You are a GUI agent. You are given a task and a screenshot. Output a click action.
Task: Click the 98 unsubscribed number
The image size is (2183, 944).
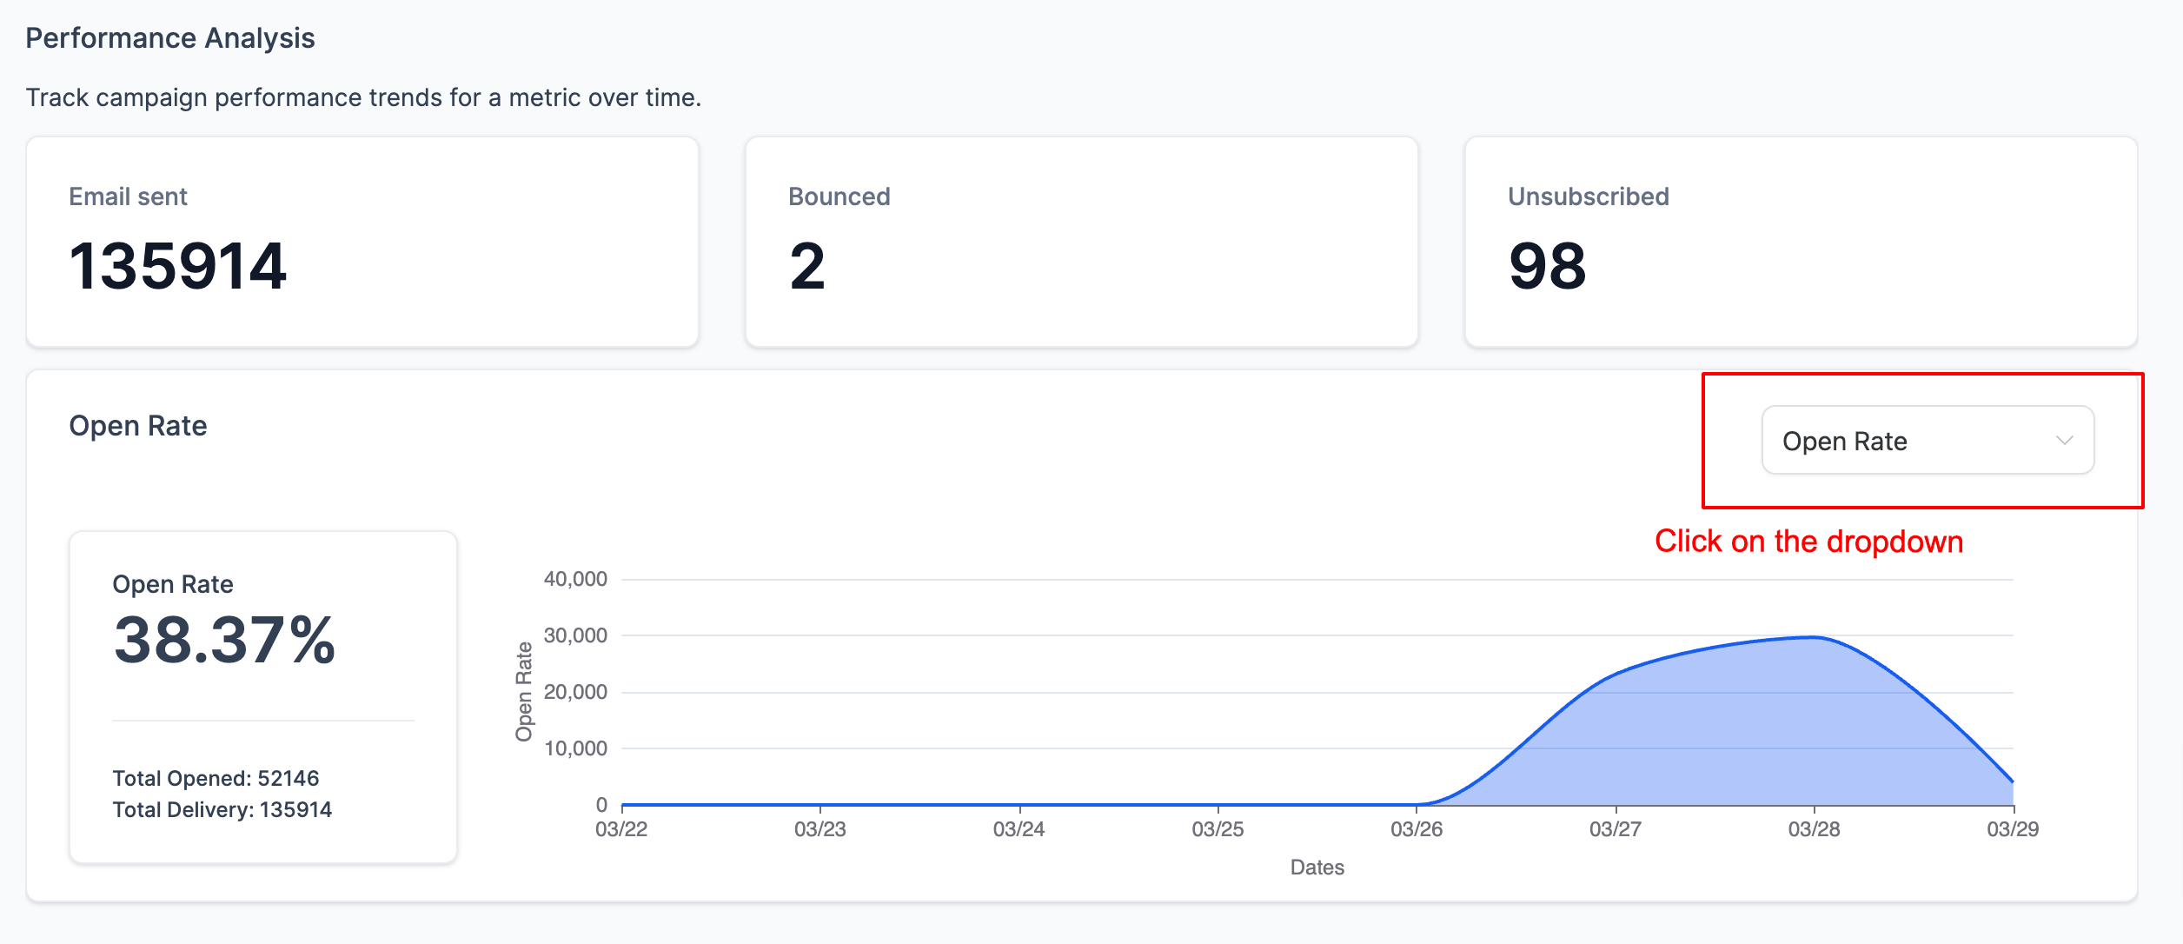click(x=1548, y=266)
